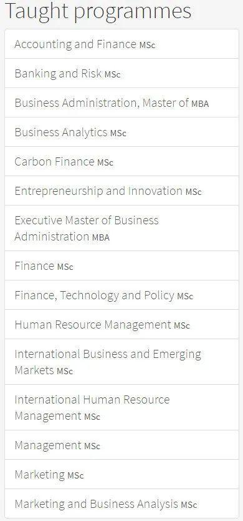Open the Carbon Finance MSc link
Viewport: 243px width, 521px height.
121,161
